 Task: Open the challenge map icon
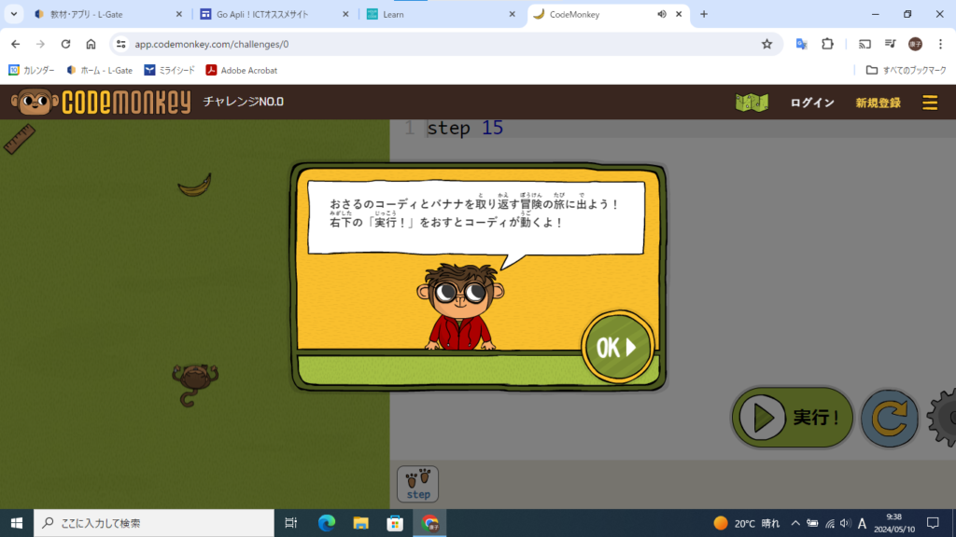point(752,103)
